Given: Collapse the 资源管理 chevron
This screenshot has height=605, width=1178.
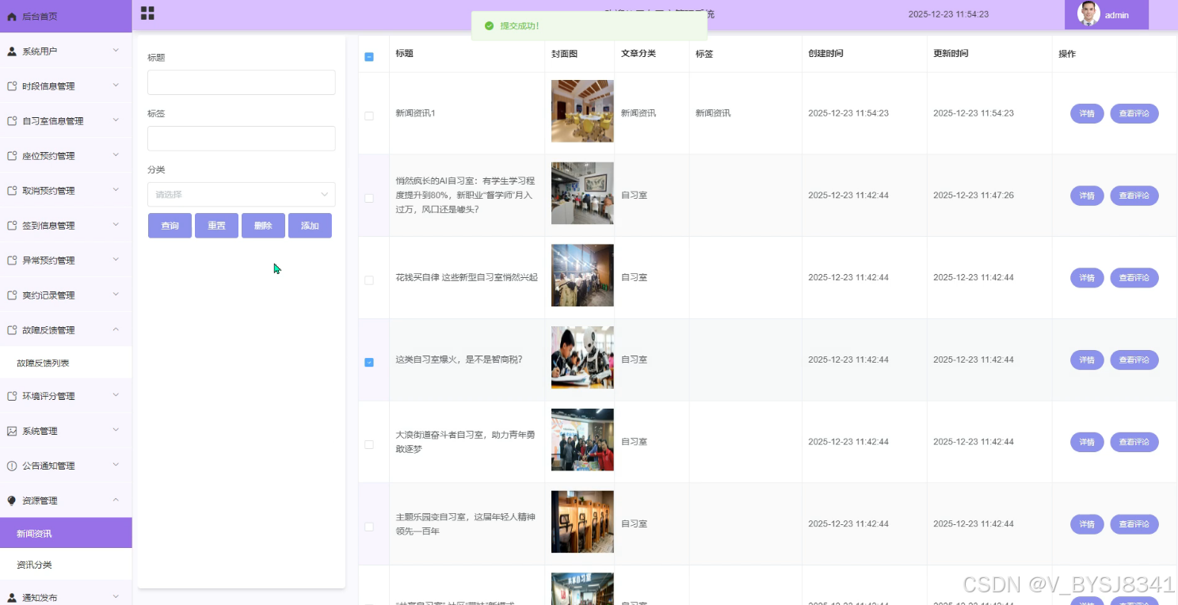Looking at the screenshot, I should (116, 500).
